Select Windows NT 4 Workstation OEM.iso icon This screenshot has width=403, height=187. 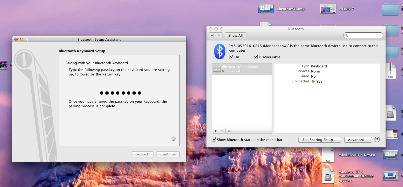coord(328,175)
